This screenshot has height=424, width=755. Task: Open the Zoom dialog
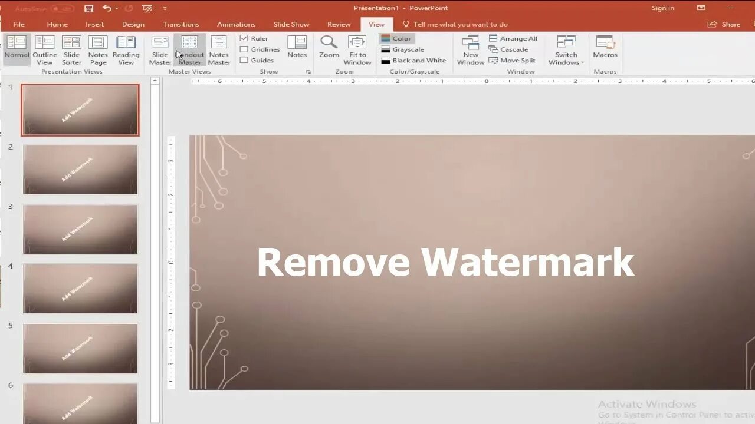pyautogui.click(x=329, y=47)
